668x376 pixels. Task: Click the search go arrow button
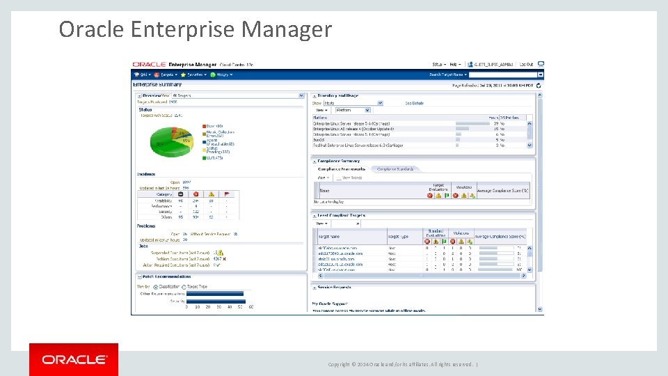point(540,75)
